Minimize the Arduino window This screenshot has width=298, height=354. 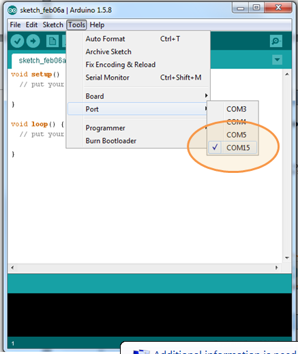pyautogui.click(x=241, y=8)
